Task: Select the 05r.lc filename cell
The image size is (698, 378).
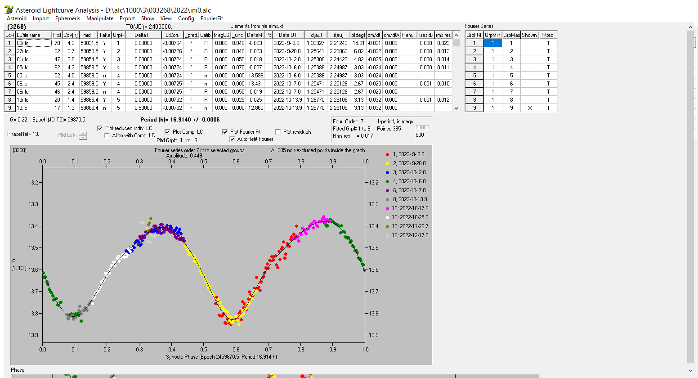Action: 34,67
